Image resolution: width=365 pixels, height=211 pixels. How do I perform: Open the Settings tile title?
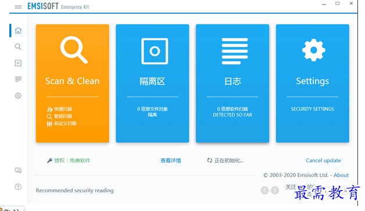pyautogui.click(x=312, y=81)
